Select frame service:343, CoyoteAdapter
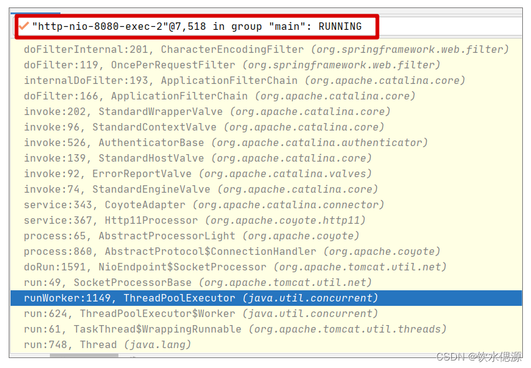 coord(266,205)
